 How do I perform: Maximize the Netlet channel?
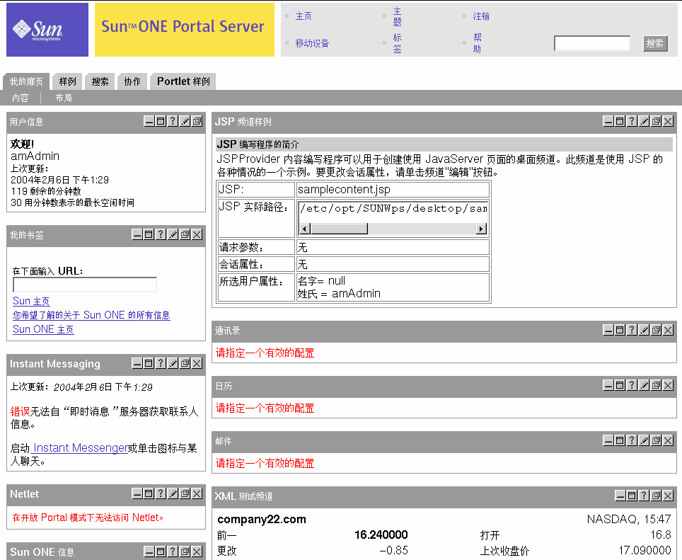(x=149, y=493)
